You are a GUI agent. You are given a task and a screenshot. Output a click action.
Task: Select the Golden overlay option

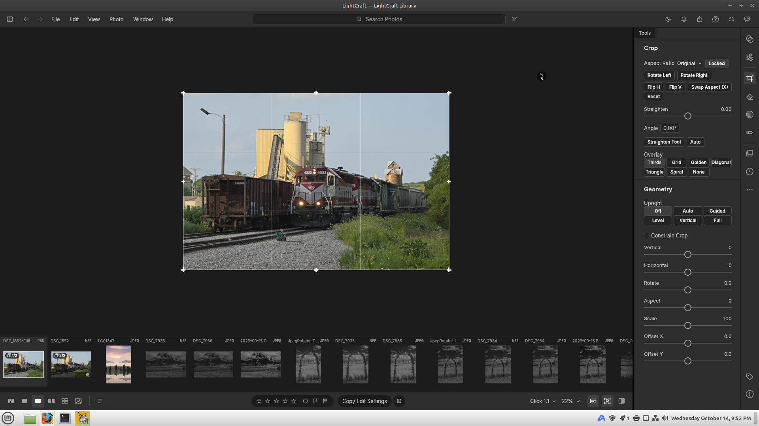tap(699, 163)
